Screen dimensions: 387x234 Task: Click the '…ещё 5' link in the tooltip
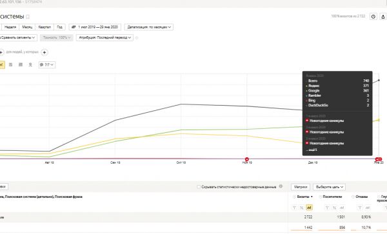312,150
